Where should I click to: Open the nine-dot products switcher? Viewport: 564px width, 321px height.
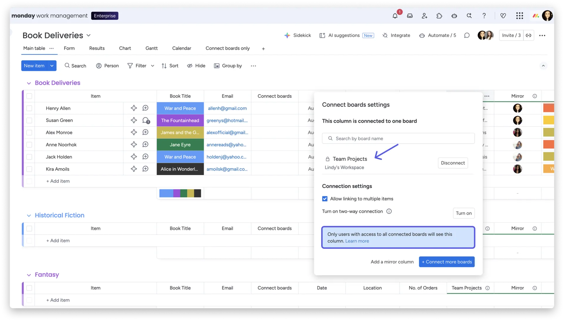(x=520, y=16)
